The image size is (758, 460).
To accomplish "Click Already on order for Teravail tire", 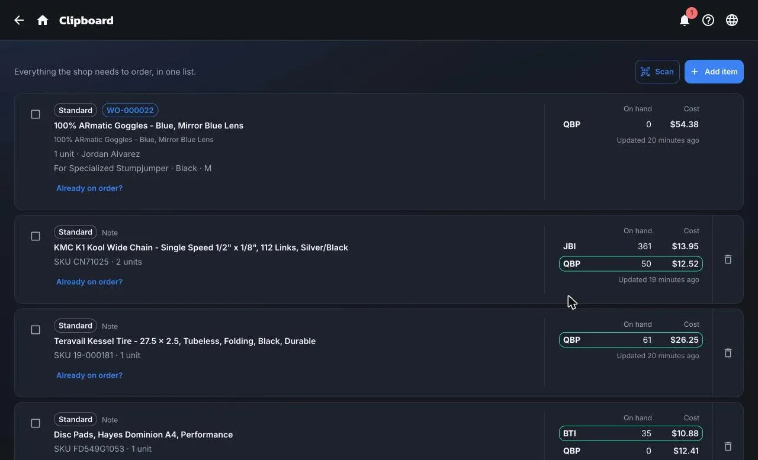I will [89, 375].
